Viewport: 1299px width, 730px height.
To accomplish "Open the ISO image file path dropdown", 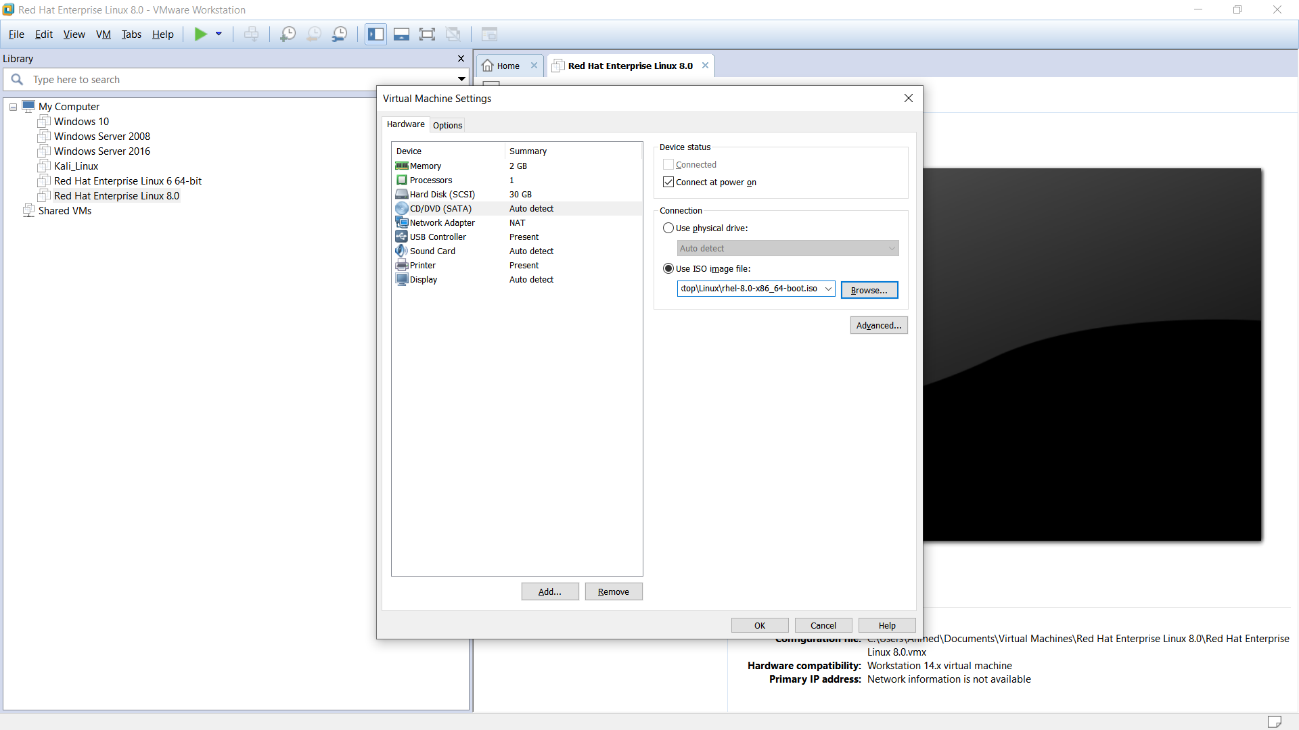I will tap(828, 289).
